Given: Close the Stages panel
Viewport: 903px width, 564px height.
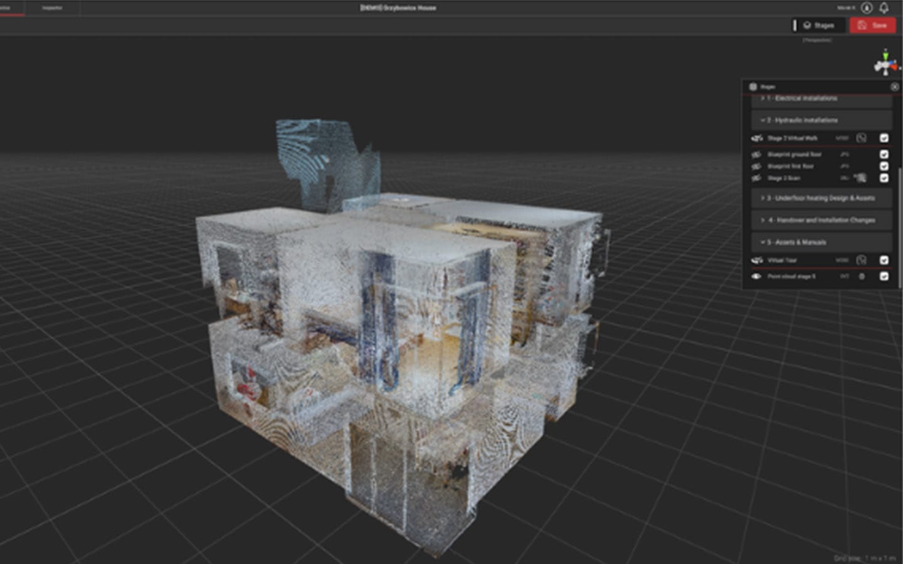Looking at the screenshot, I should pyautogui.click(x=895, y=87).
